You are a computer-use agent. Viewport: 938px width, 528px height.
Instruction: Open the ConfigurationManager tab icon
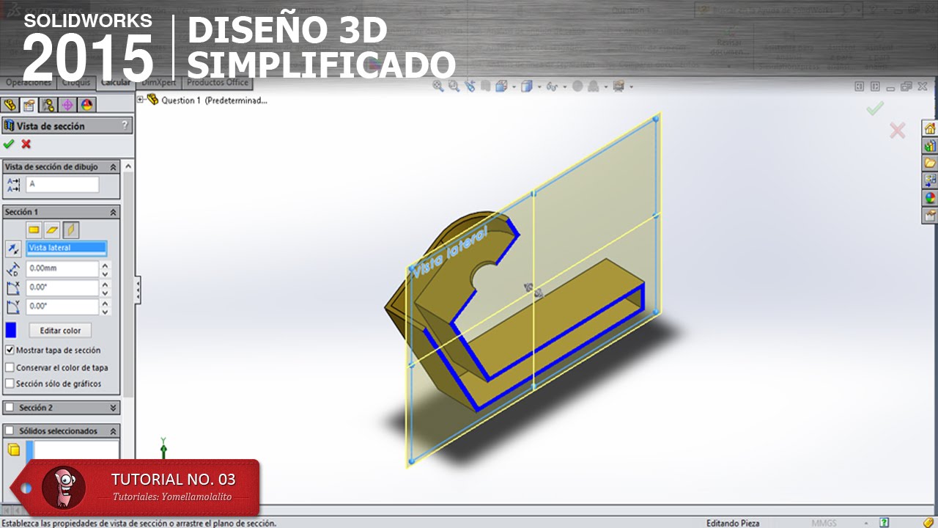(x=48, y=105)
